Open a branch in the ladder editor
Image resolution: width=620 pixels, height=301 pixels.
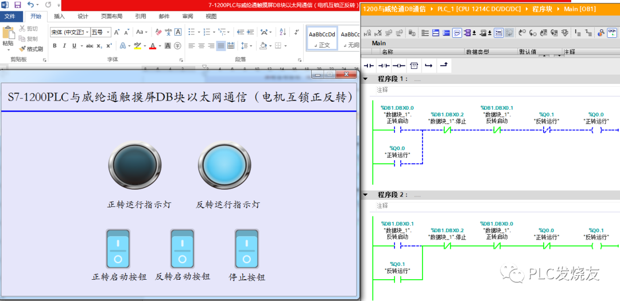coord(428,65)
